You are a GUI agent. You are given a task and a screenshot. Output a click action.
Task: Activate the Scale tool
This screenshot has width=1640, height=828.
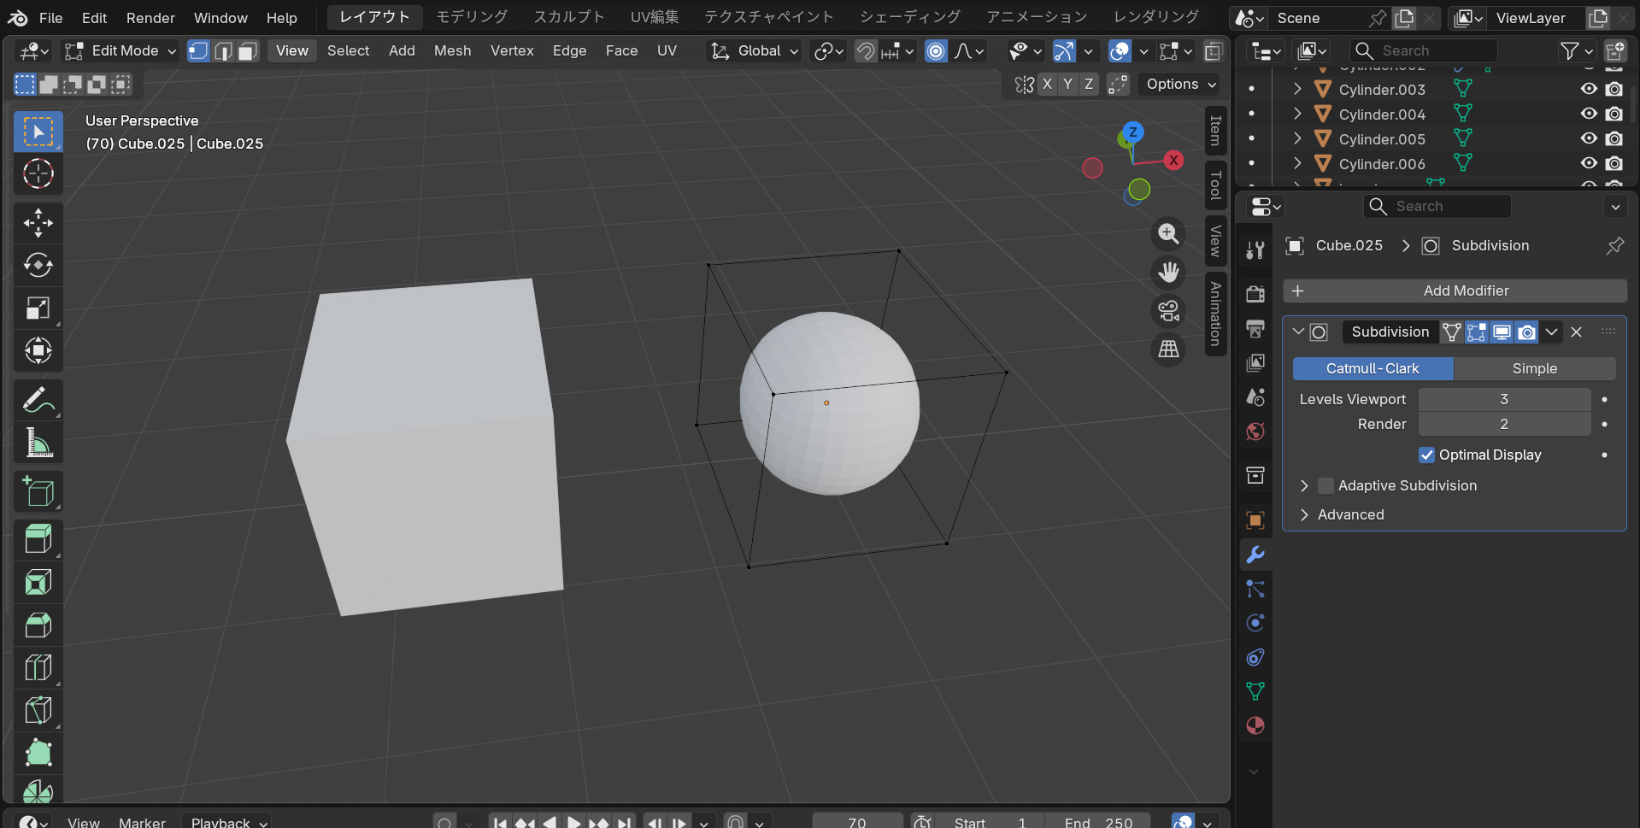[38, 308]
